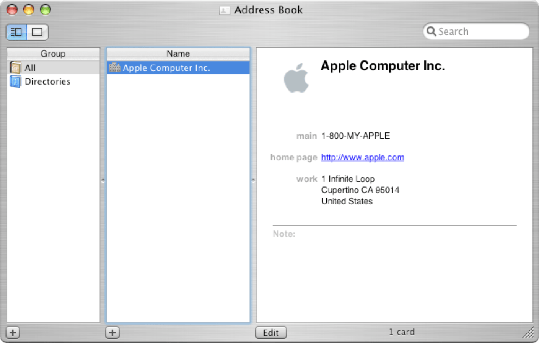Click the 1-800-MY-APPLE phone number
Image resolution: width=539 pixels, height=343 pixels.
pos(356,136)
